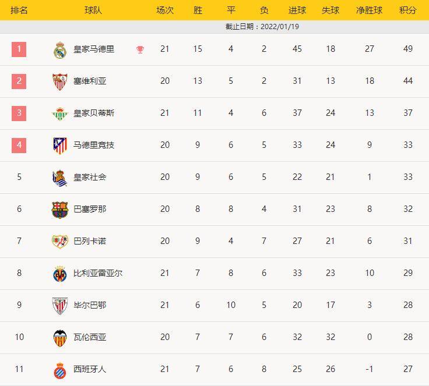Click the Real Sociedad club crest
Screen dimensions: 429x386
point(59,178)
